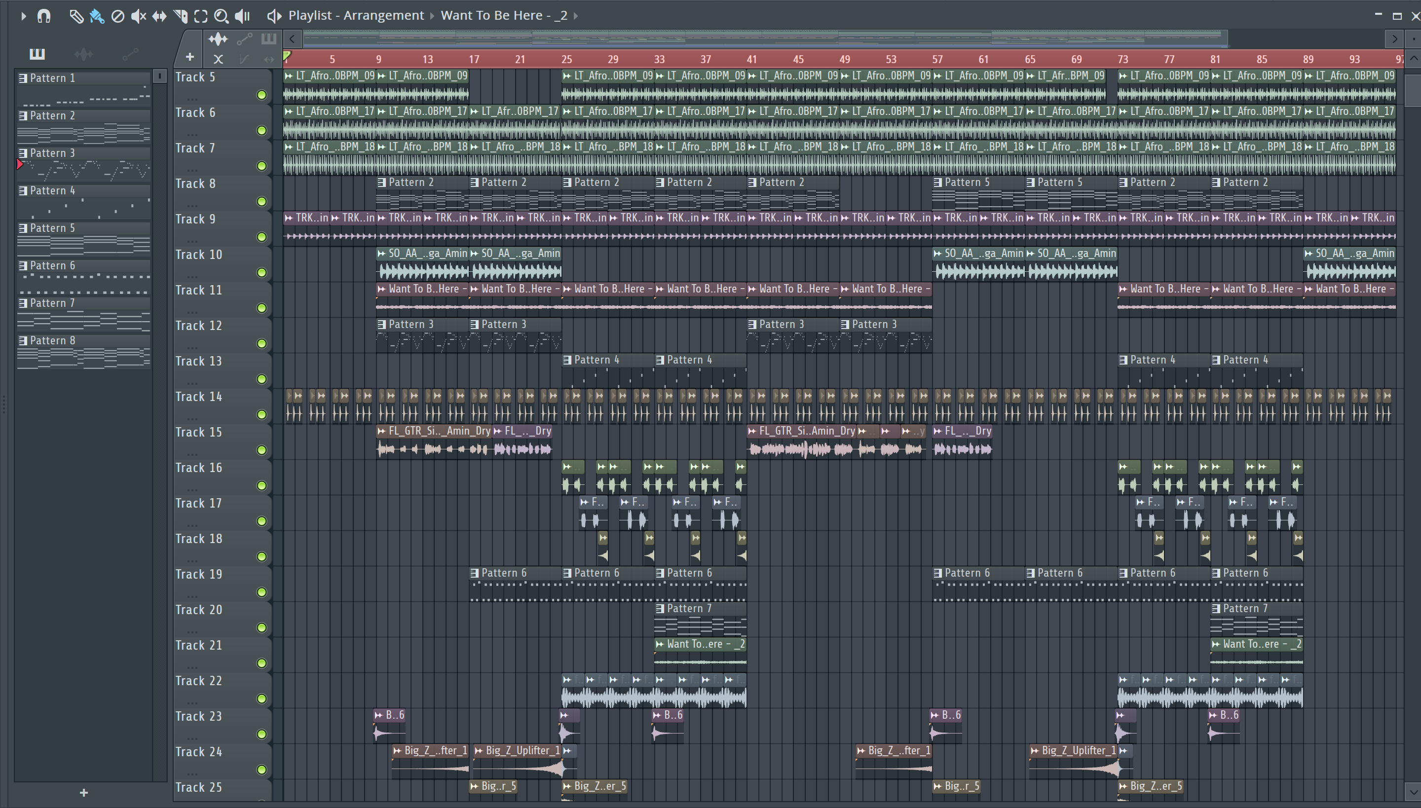Screen dimensions: 1421x808
Task: Choose the Zoom magnifier tool
Action: pos(221,16)
